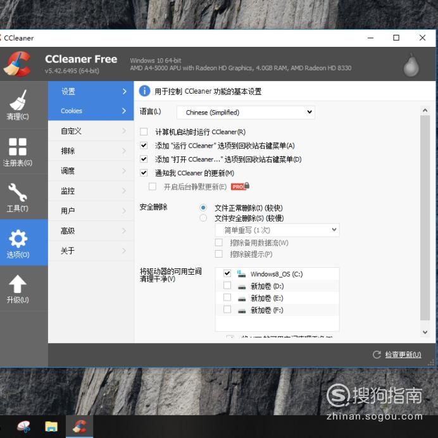
Task: Select 文件安全删除 (较慢) radio button
Action: tap(203, 218)
